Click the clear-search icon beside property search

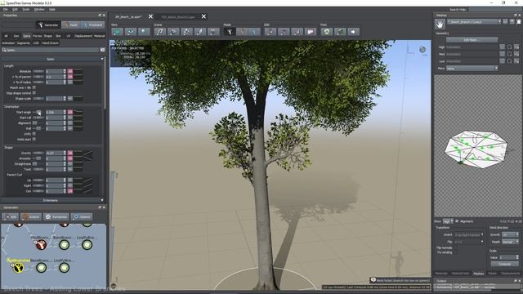point(102,50)
